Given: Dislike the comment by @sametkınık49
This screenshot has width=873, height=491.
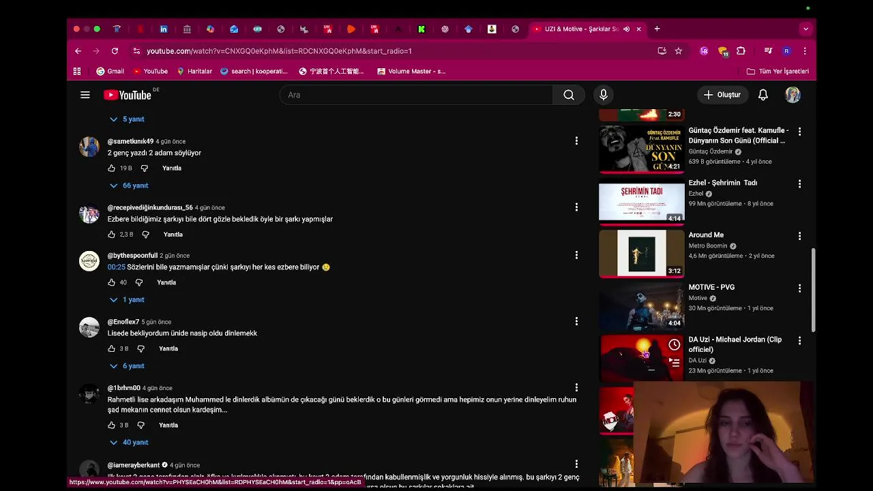Looking at the screenshot, I should pyautogui.click(x=145, y=168).
